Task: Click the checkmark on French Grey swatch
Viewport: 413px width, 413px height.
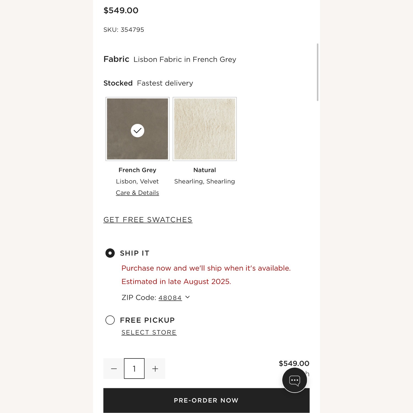Action: [x=137, y=131]
